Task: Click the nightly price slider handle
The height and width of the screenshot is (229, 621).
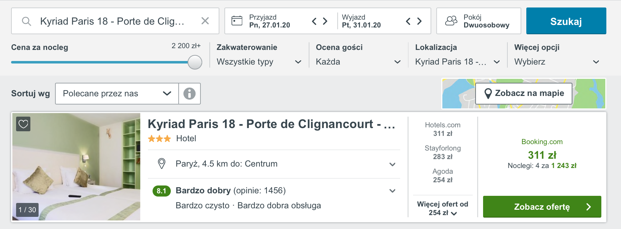Action: pos(195,62)
